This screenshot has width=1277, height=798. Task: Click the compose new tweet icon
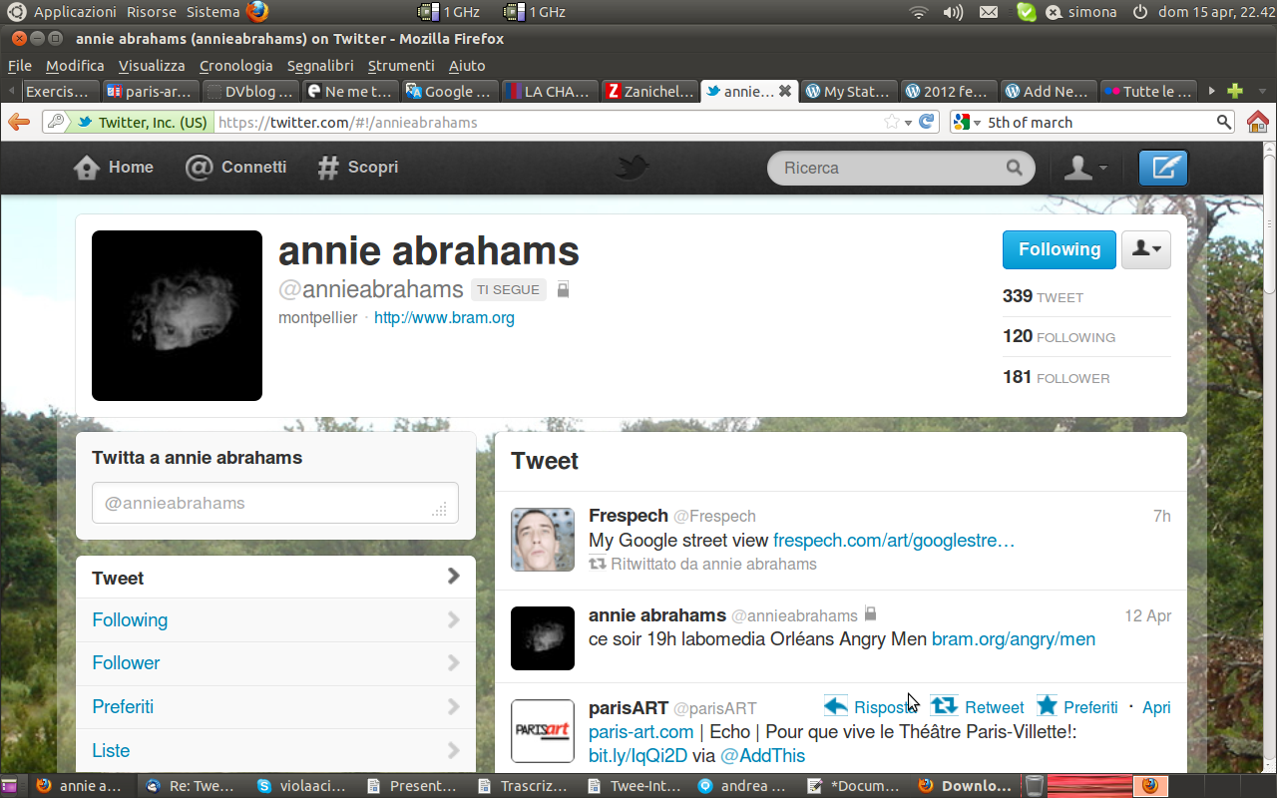pyautogui.click(x=1162, y=168)
